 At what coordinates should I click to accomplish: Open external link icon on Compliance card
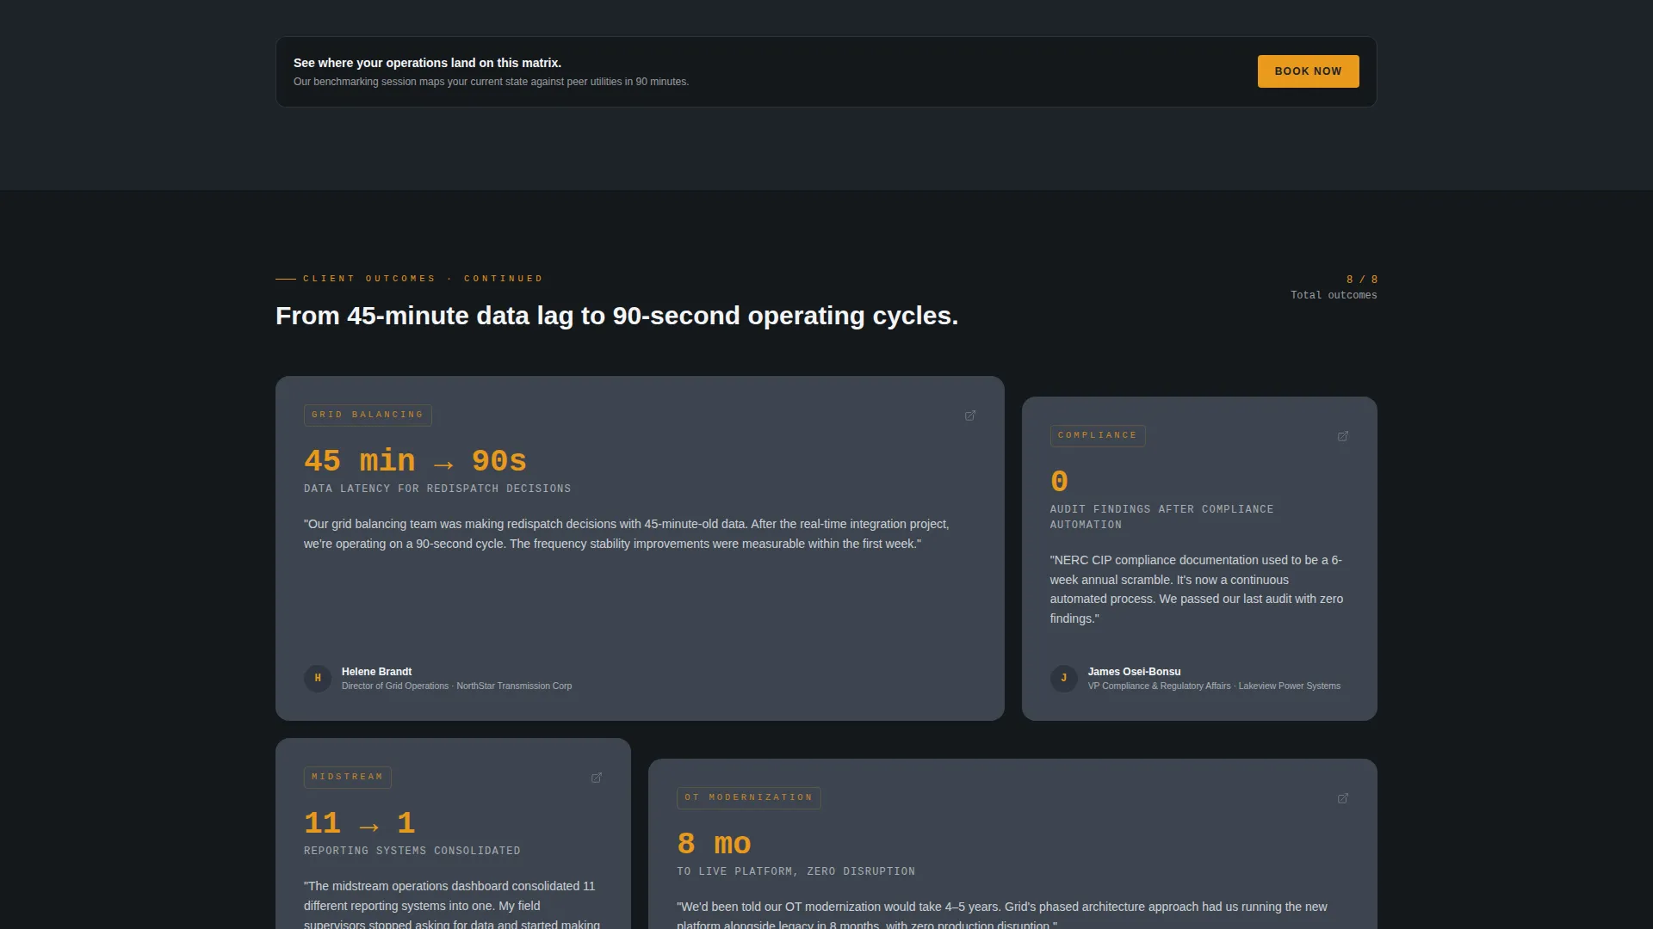tap(1343, 436)
